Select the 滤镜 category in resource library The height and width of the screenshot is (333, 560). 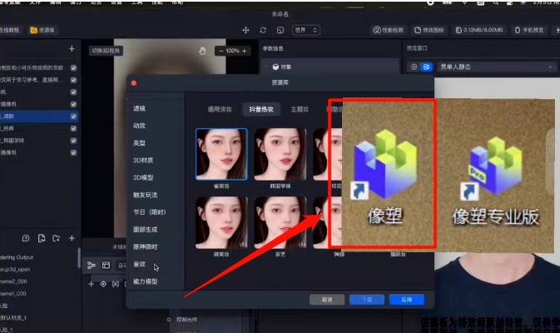[139, 108]
